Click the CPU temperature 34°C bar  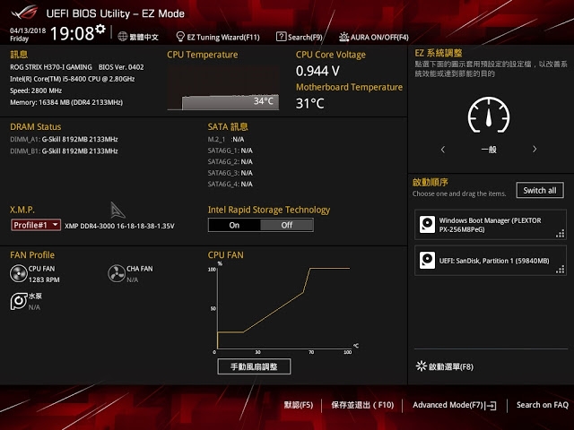coord(230,102)
